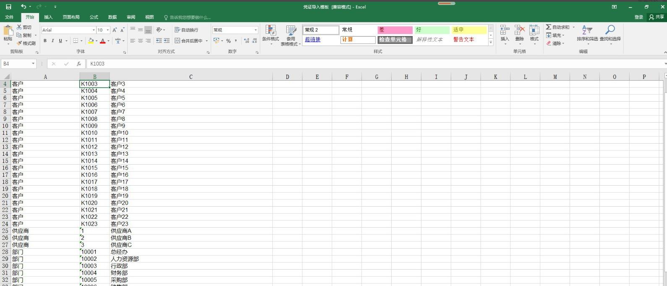Click decrease decimal icon
Viewport: 667px width, 286px height.
[x=254, y=41]
